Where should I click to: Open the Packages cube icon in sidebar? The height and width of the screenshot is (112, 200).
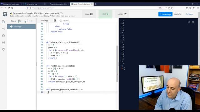pos(3,35)
